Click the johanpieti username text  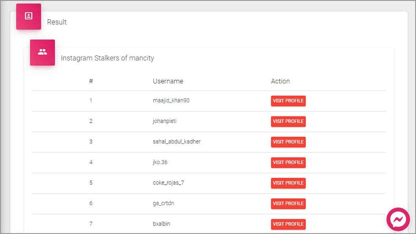click(x=165, y=121)
